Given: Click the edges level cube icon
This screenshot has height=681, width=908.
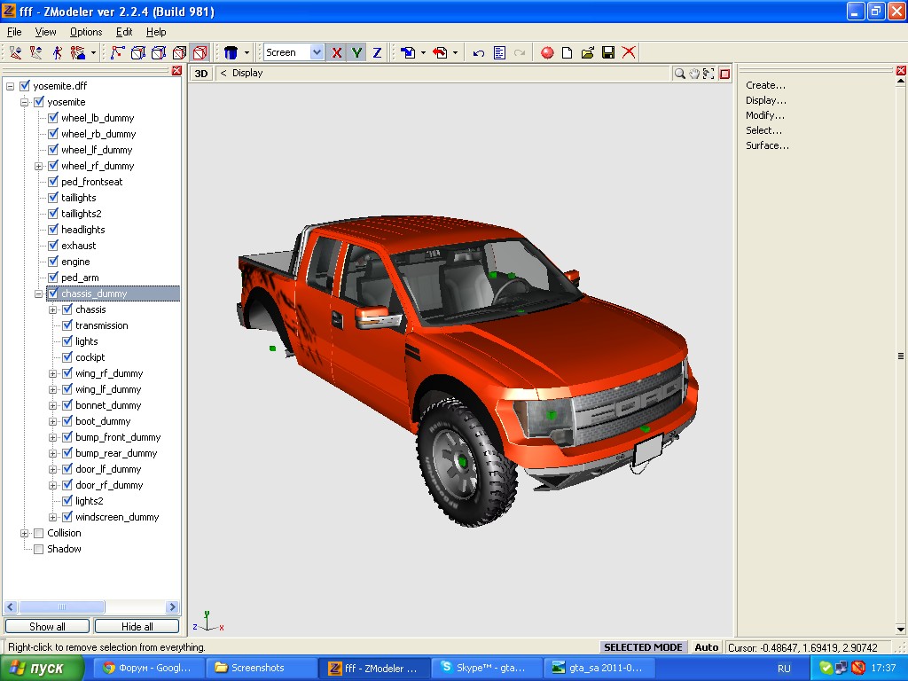Looking at the screenshot, I should (x=137, y=52).
